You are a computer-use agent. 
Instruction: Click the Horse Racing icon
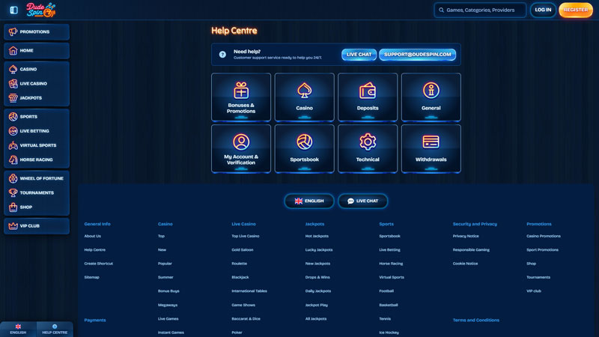(13, 160)
